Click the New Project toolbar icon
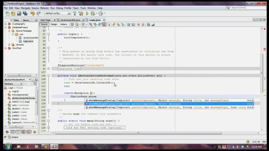269x151 pixels. pos(13,13)
